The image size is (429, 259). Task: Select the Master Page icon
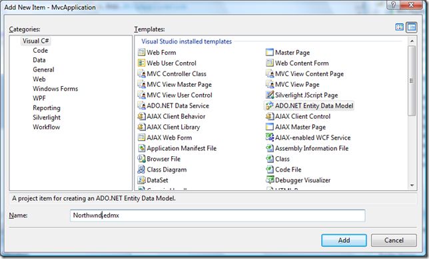pos(270,52)
